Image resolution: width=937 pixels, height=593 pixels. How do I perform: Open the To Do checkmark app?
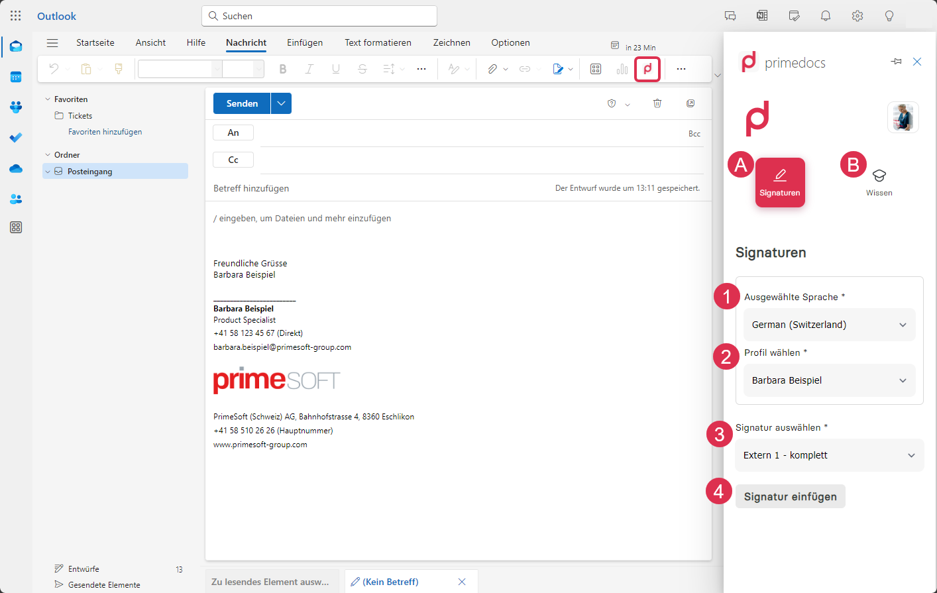click(x=16, y=138)
